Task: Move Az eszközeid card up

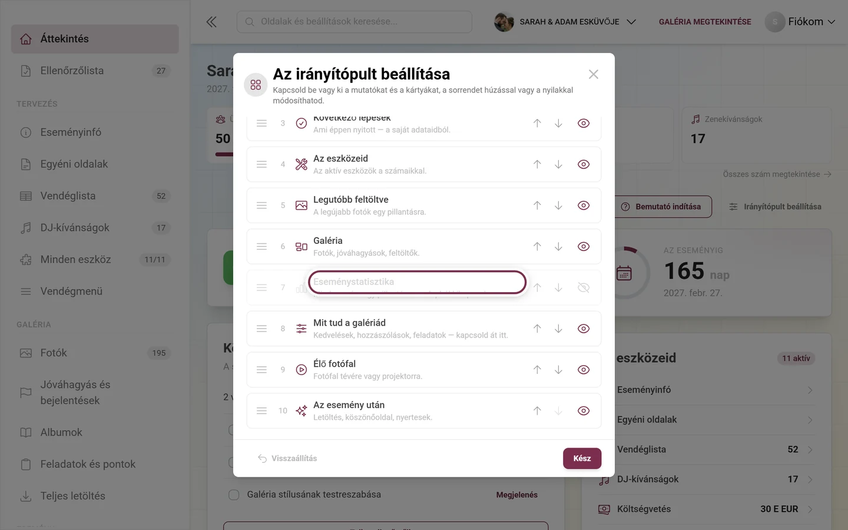Action: [537, 164]
